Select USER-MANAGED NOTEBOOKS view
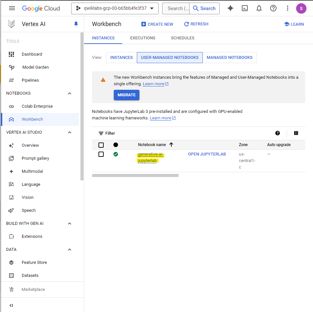The height and width of the screenshot is (312, 313). point(170,58)
